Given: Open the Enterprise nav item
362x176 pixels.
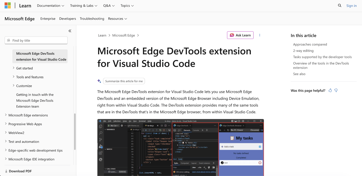Looking at the screenshot, I should click(48, 19).
